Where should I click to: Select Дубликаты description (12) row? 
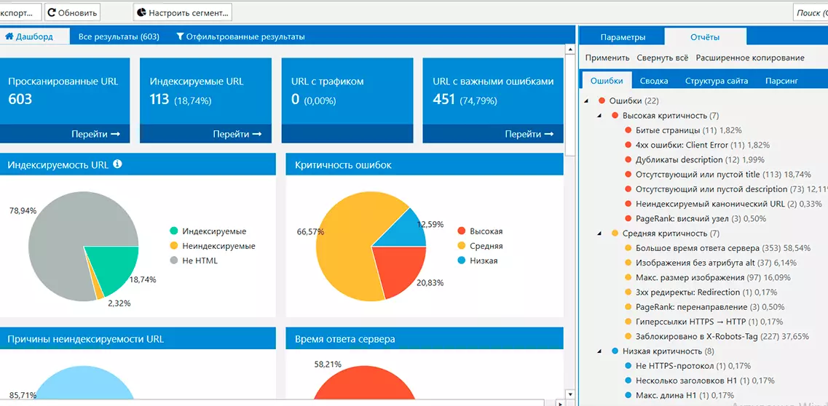click(695, 160)
